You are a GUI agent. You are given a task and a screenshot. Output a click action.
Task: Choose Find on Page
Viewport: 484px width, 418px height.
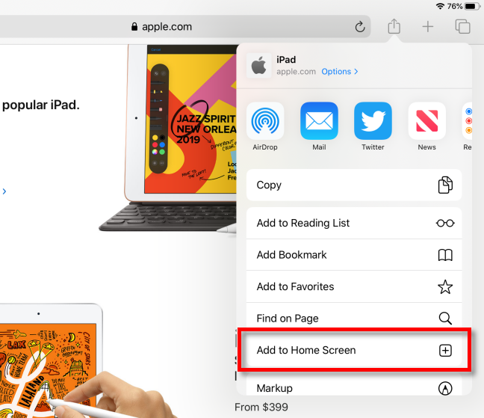point(354,319)
